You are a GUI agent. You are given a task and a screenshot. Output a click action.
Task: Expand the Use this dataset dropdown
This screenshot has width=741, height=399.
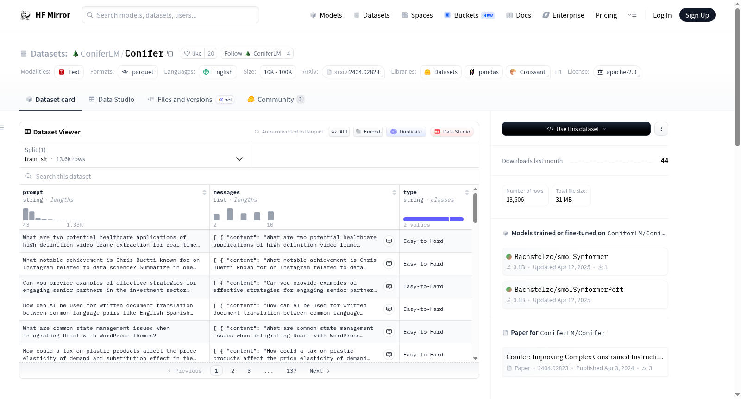[x=576, y=129]
